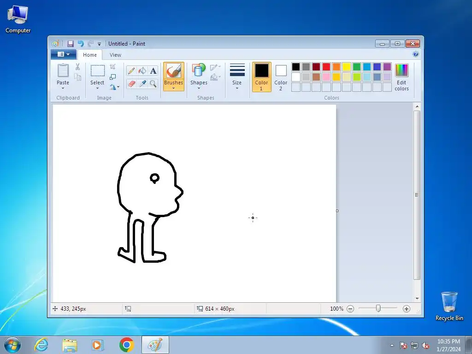Click the vertical scrollbar down arrow
Screen dimensions: 472x354
pyautogui.click(x=417, y=298)
